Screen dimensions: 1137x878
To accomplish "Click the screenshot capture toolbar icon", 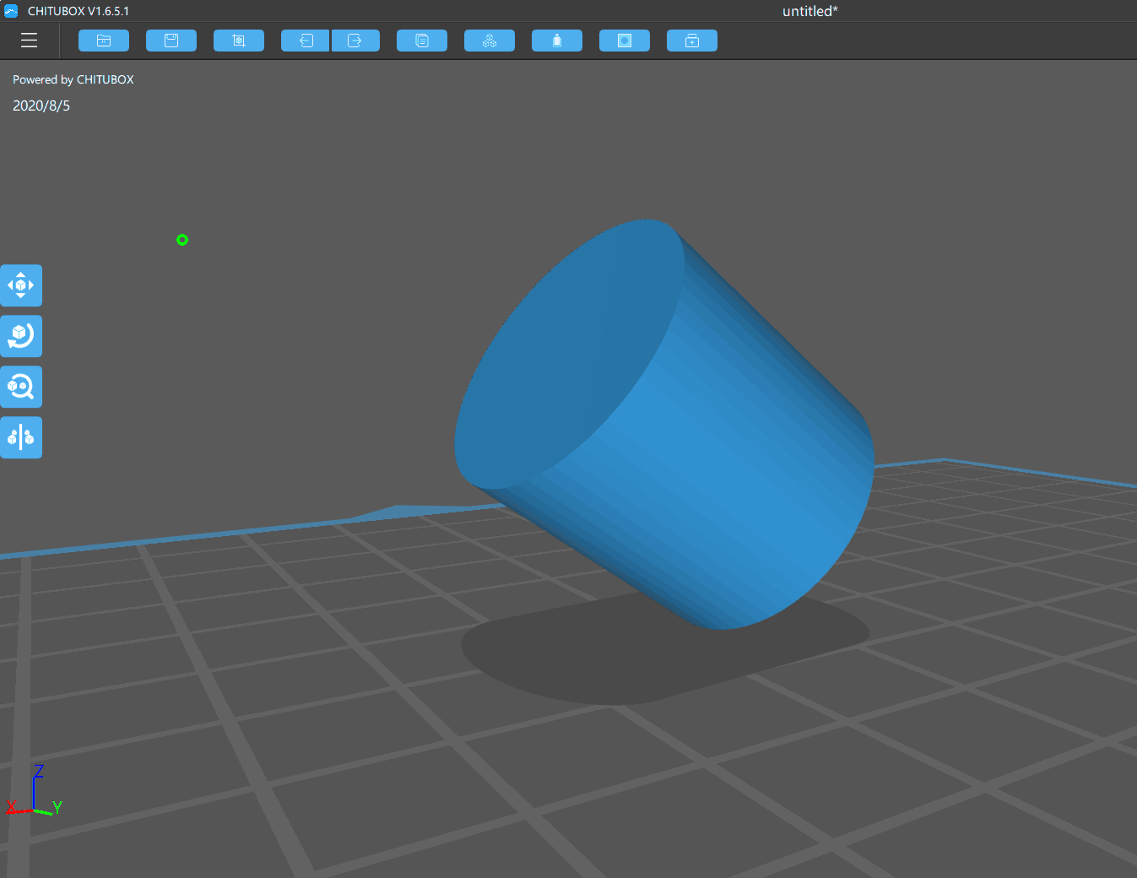I will 239,41.
